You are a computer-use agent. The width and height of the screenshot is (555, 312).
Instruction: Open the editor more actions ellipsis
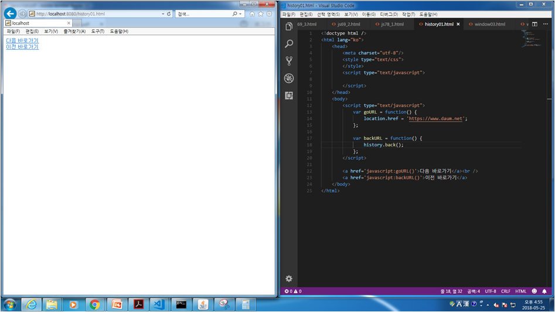546,24
